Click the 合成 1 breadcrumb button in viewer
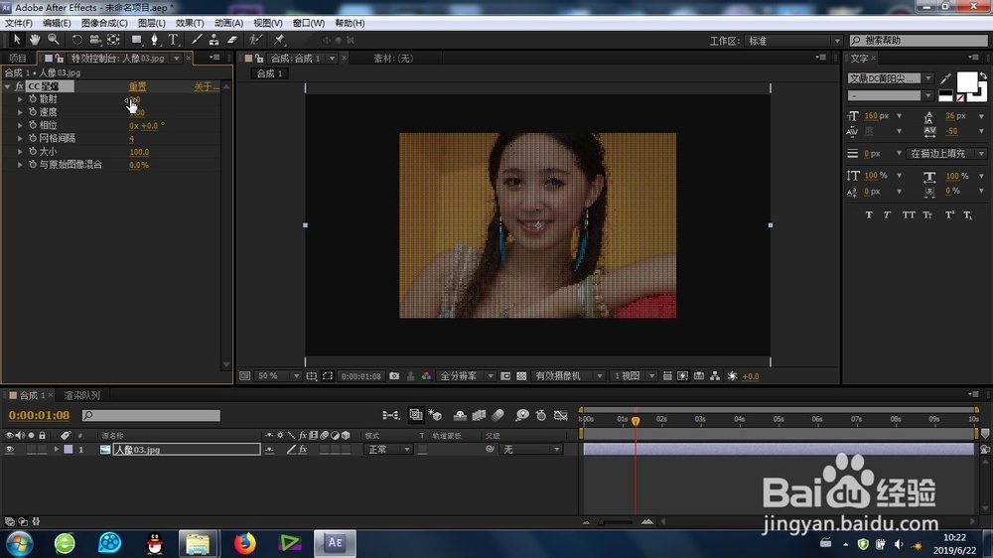The width and height of the screenshot is (993, 558). (x=270, y=73)
